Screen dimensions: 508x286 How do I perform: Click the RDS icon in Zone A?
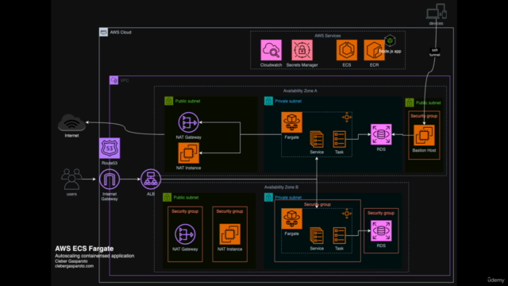381,134
